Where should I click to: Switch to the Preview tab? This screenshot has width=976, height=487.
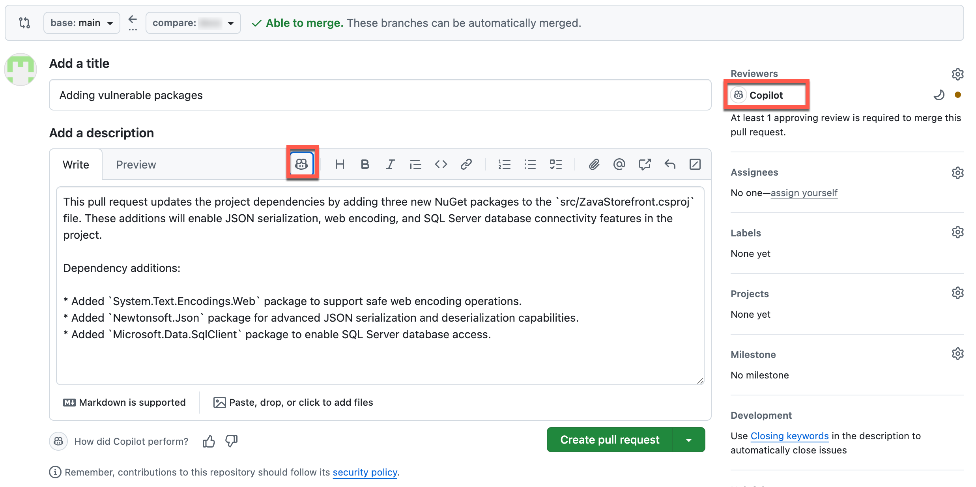coord(136,164)
